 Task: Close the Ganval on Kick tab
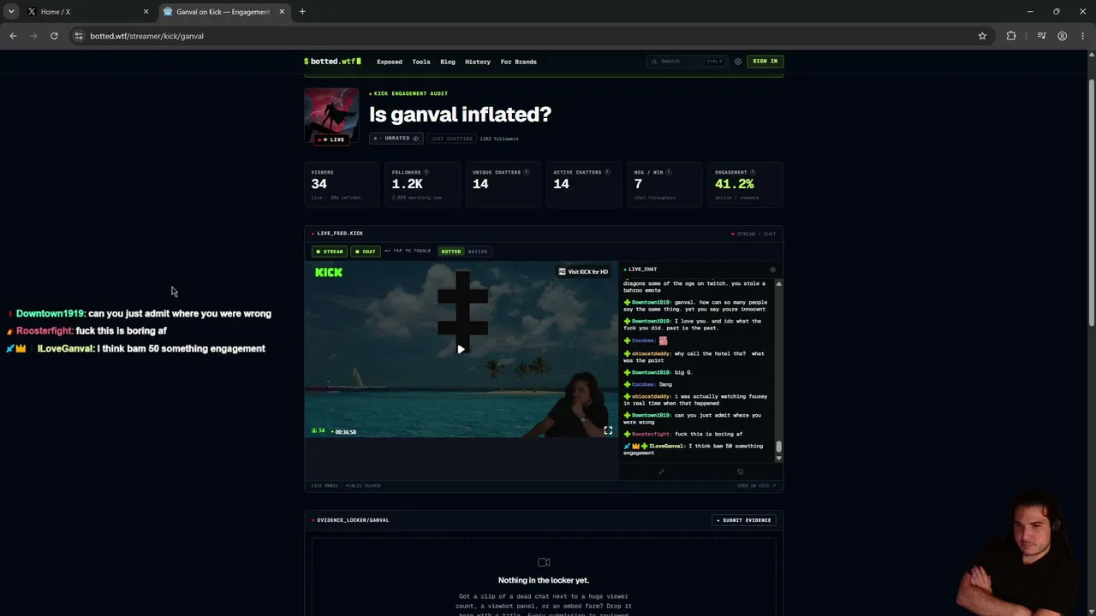[x=282, y=12]
